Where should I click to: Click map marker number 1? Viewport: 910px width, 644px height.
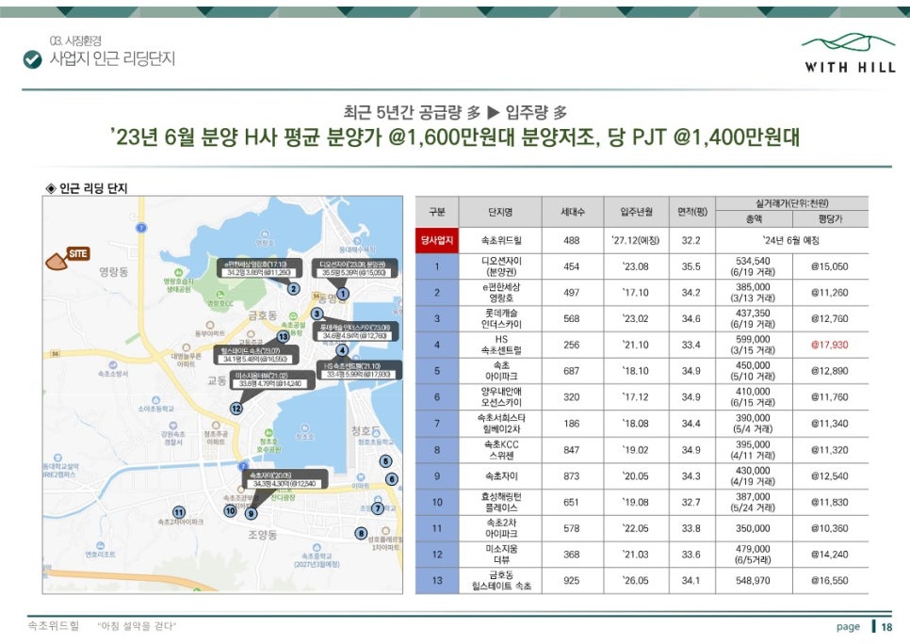pyautogui.click(x=343, y=294)
